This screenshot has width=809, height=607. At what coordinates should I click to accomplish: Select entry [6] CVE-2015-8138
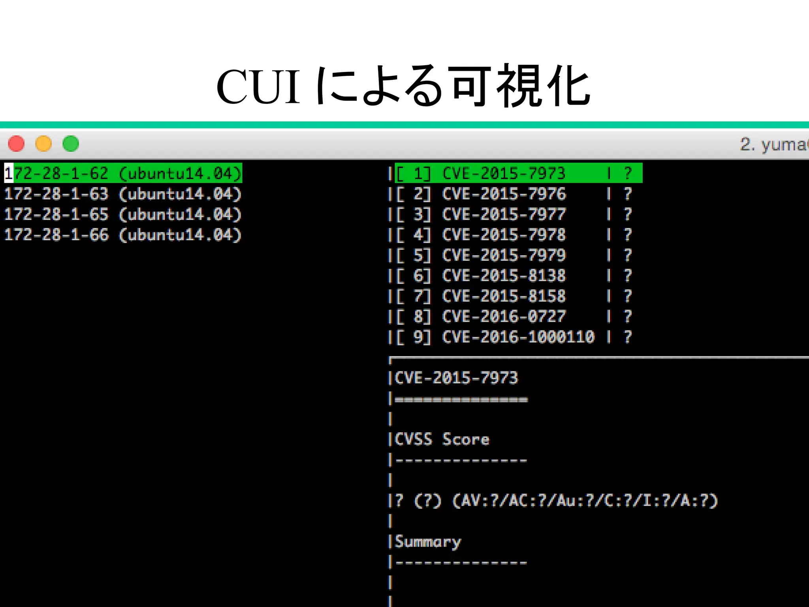click(x=514, y=275)
